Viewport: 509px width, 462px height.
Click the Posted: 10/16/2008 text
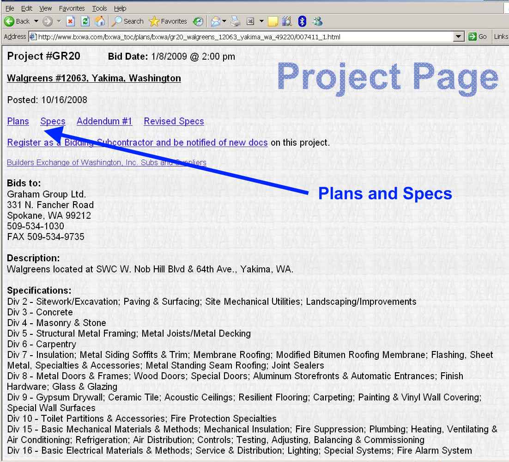point(47,100)
